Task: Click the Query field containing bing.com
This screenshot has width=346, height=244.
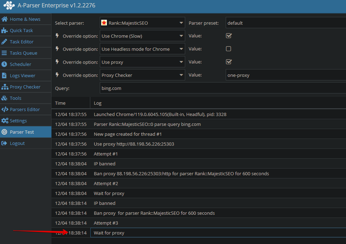Action: click(x=222, y=88)
